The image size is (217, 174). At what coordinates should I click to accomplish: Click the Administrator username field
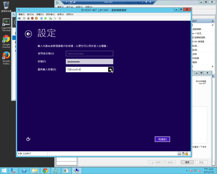pyautogui.click(x=89, y=54)
